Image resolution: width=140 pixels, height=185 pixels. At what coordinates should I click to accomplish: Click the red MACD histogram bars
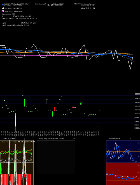coord(16,179)
